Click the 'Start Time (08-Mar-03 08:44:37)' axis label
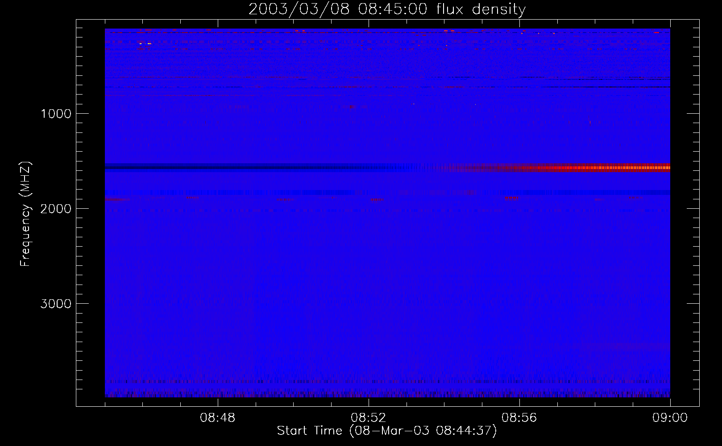 click(x=387, y=431)
